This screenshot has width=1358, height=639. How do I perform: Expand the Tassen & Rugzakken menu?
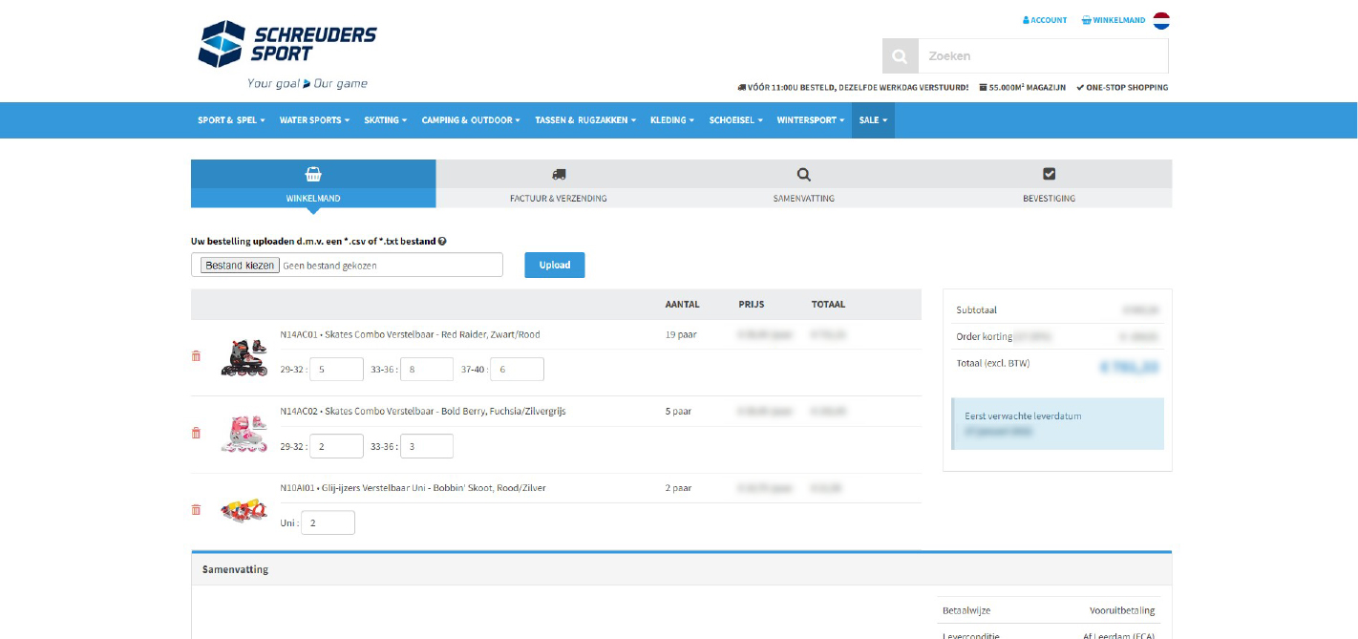(x=585, y=120)
